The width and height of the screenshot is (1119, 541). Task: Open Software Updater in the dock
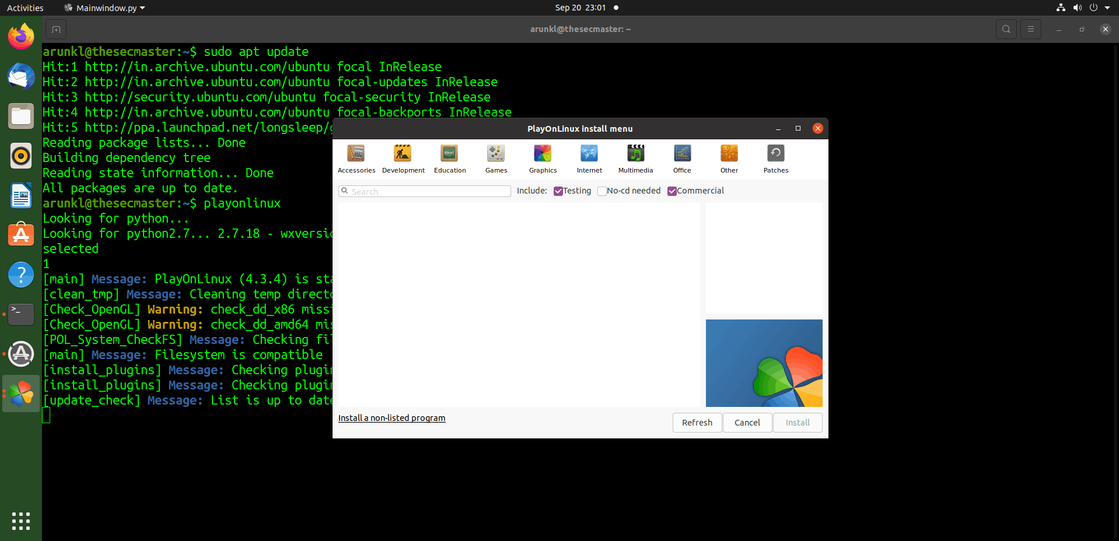click(x=21, y=354)
